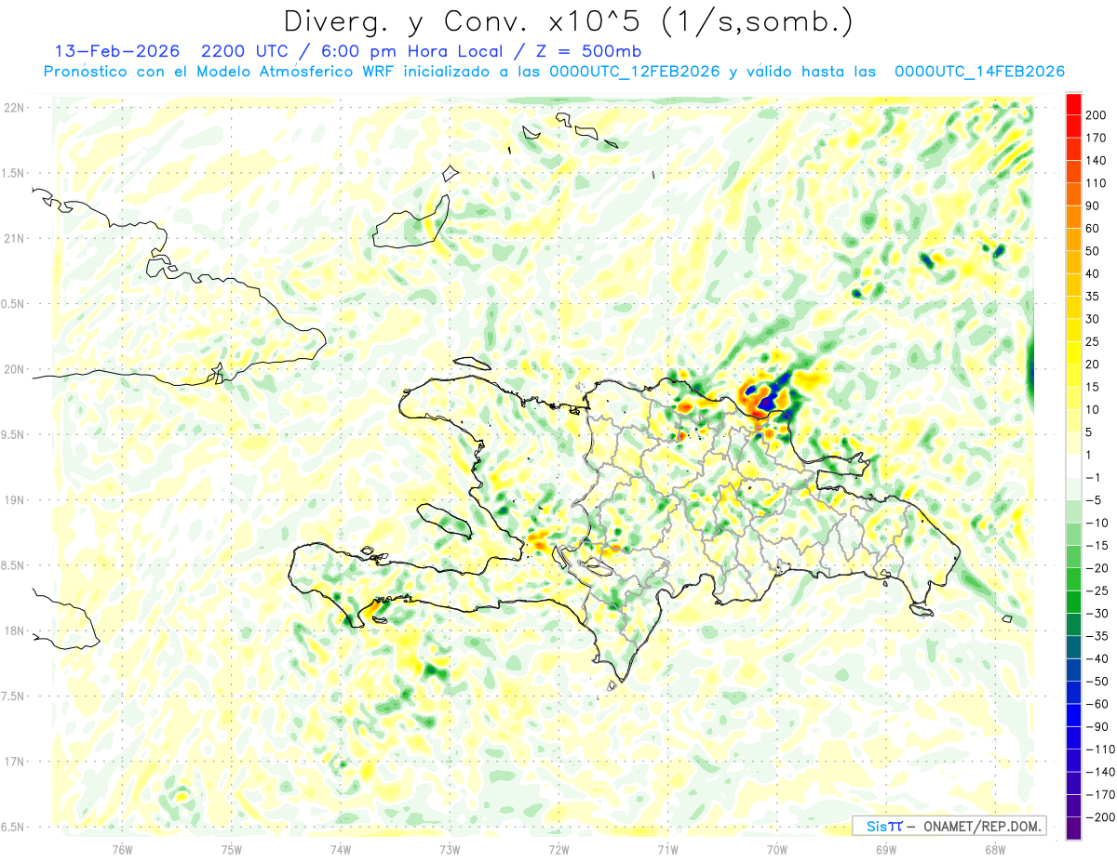The height and width of the screenshot is (862, 1117).
Task: Click the '71W' longitude label
Action: (x=667, y=849)
